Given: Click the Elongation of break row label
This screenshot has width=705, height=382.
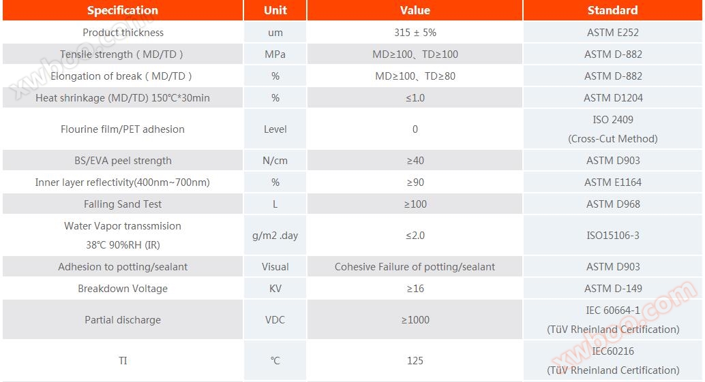Looking at the screenshot, I should [123, 76].
